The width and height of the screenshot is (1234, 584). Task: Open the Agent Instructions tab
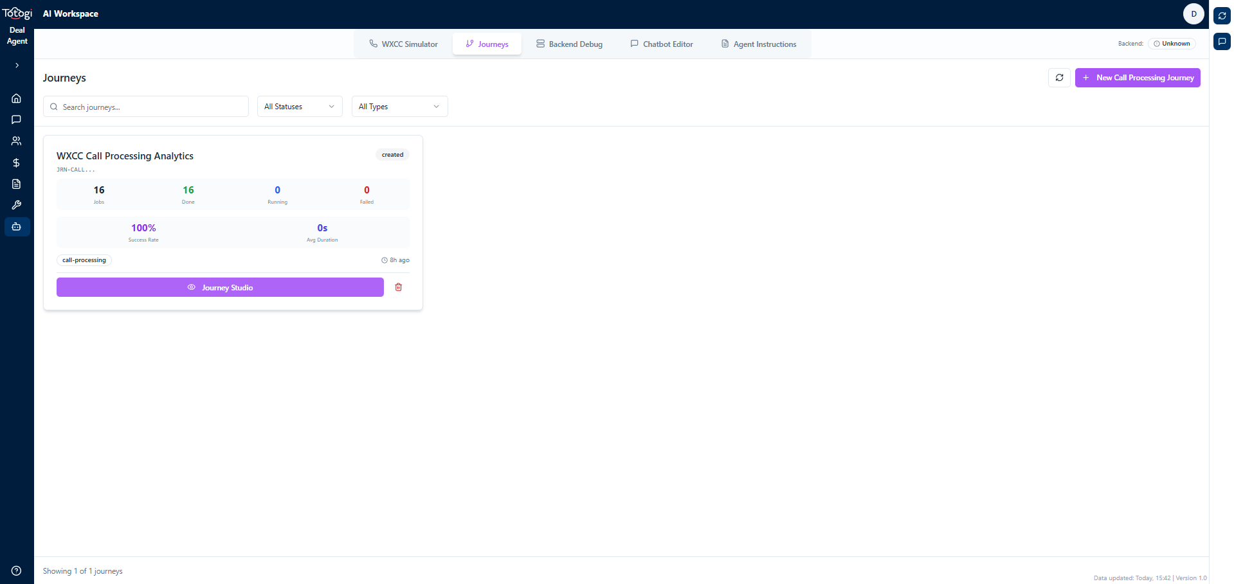pos(759,44)
